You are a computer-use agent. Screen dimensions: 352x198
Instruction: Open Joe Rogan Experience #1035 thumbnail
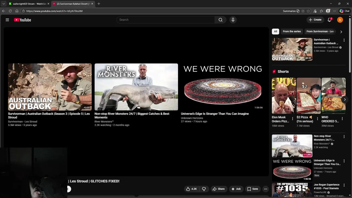[292, 190]
